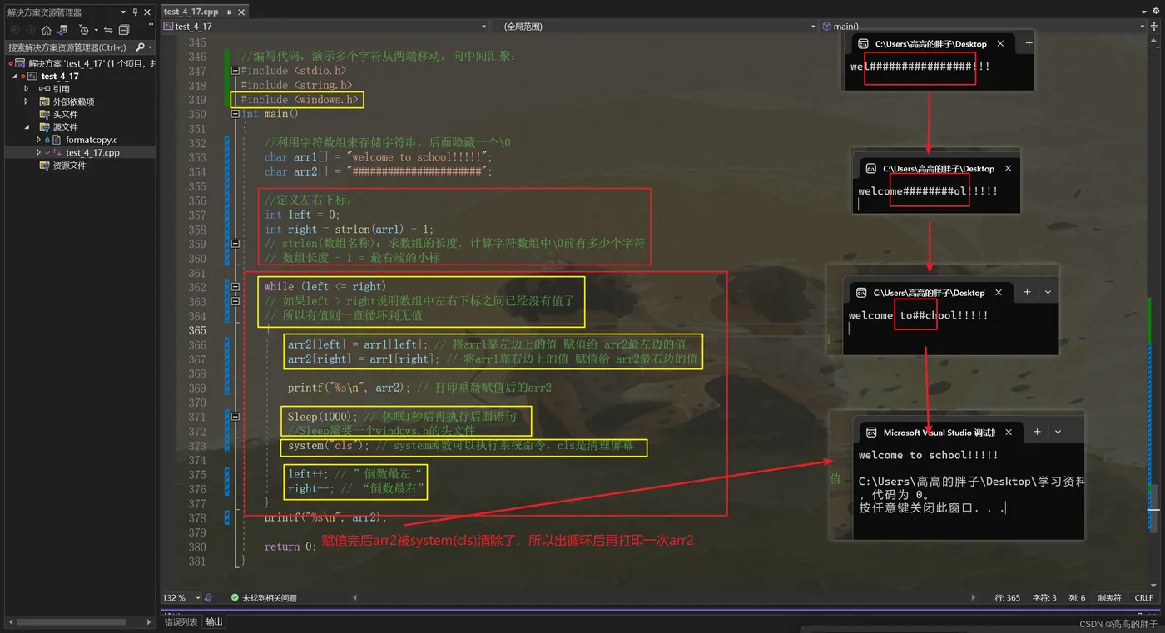Switch to the test_4_17.cpp editor tab
1165x633 pixels.
tap(191, 12)
